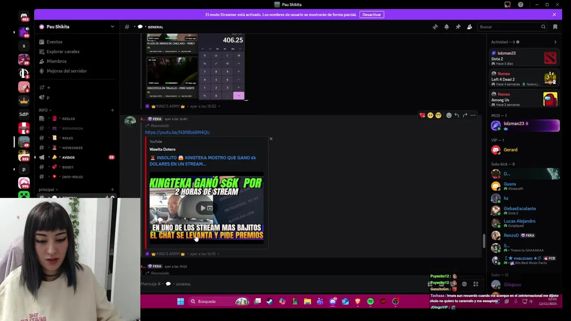Open the INFO-ROLES channel
This screenshot has height=321, width=571.
77,177
